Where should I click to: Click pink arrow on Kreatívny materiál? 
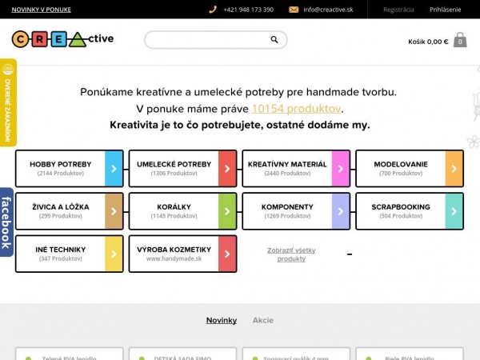[x=341, y=168]
